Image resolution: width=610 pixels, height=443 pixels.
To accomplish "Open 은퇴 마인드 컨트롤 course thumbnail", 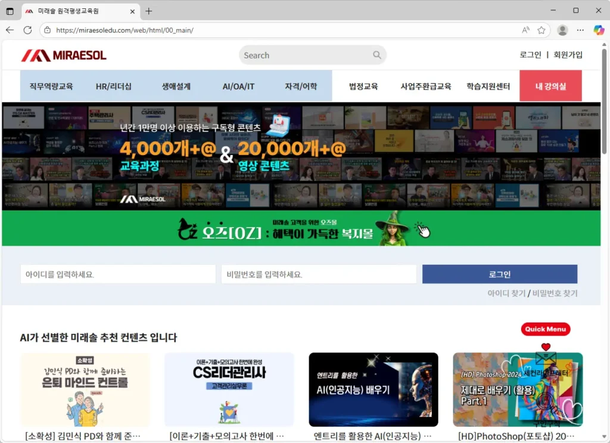I will (85, 390).
